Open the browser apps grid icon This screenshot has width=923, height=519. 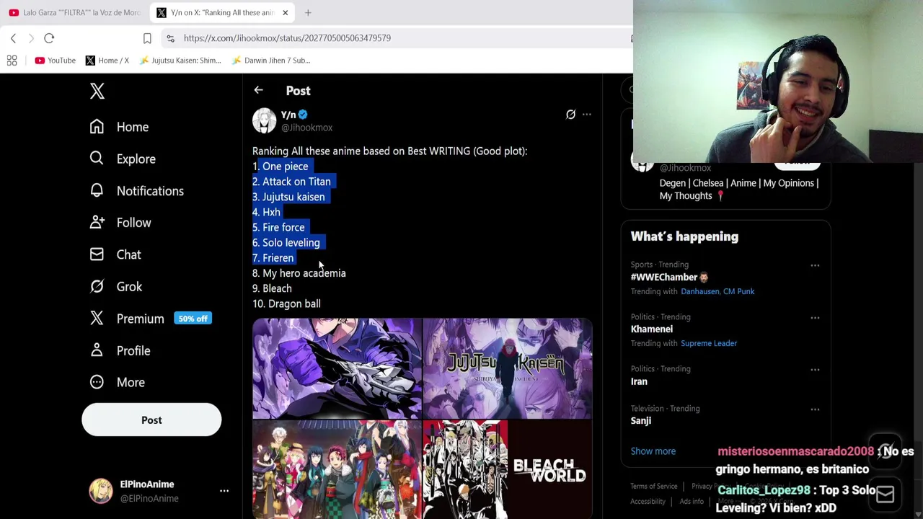[x=12, y=61]
